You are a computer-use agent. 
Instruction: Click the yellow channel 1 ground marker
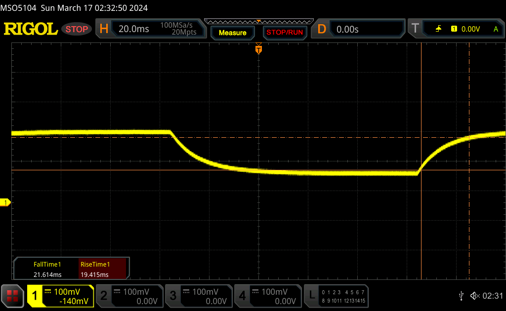click(6, 202)
